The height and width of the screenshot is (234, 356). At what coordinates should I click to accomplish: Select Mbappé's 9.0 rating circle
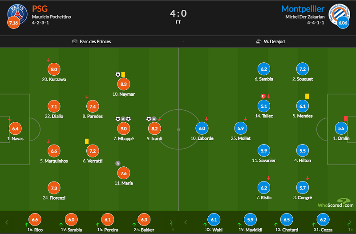click(x=124, y=129)
